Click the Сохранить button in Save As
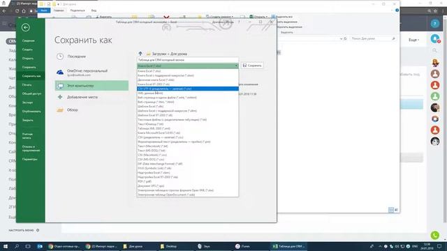 (252, 66)
